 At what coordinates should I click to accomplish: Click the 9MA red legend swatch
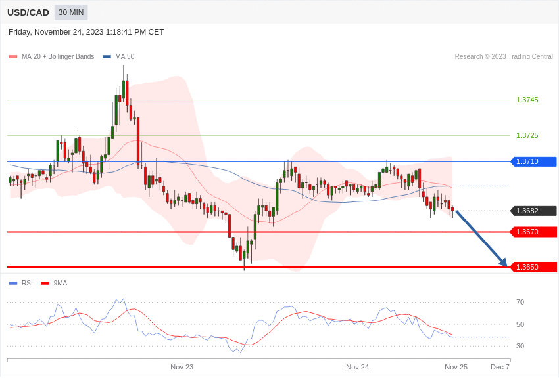click(x=45, y=283)
